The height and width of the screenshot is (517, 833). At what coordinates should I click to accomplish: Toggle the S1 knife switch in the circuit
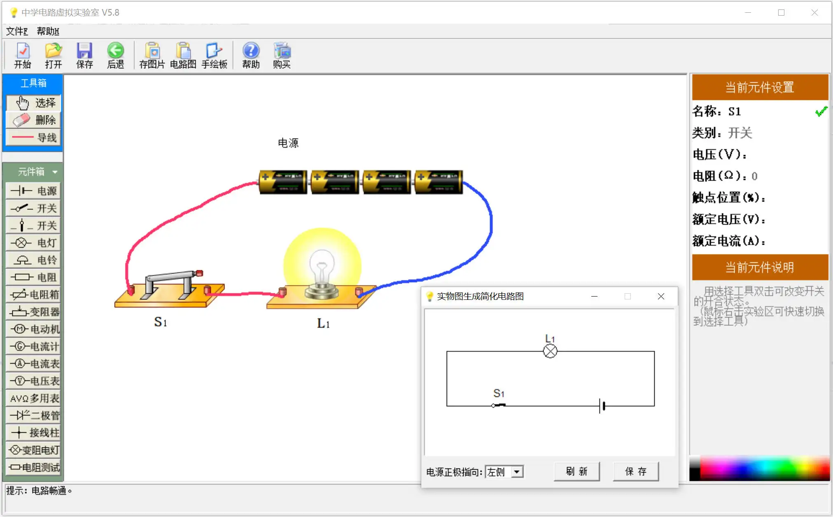pyautogui.click(x=169, y=288)
